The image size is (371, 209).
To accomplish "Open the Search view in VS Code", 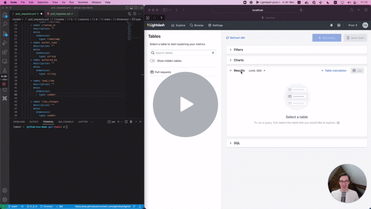I will [x=5, y=24].
